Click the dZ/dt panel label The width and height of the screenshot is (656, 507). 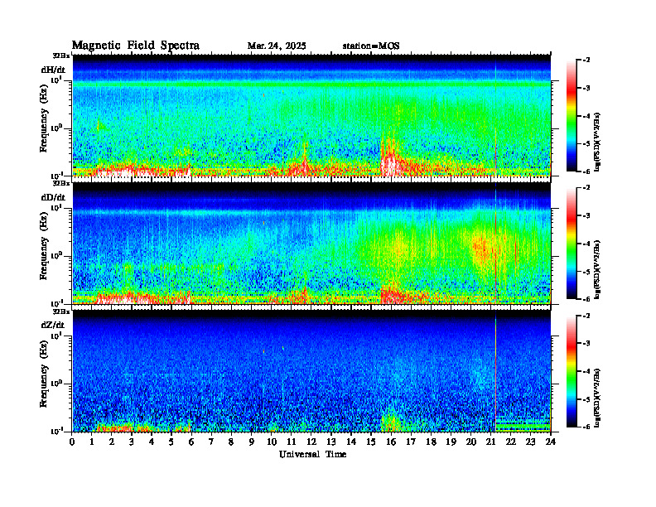[x=53, y=325]
